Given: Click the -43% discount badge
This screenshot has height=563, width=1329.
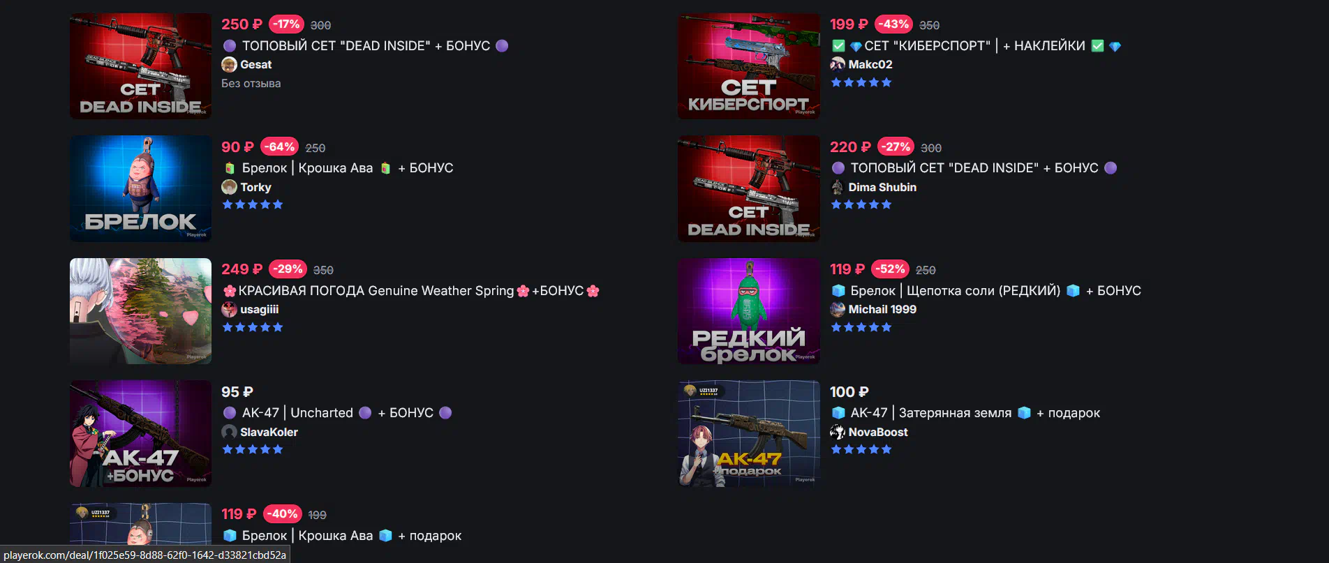Looking at the screenshot, I should tap(893, 24).
